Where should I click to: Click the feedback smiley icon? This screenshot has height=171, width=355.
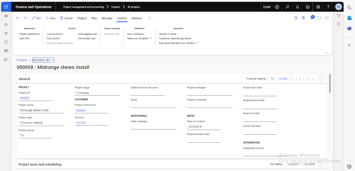click(308, 7)
